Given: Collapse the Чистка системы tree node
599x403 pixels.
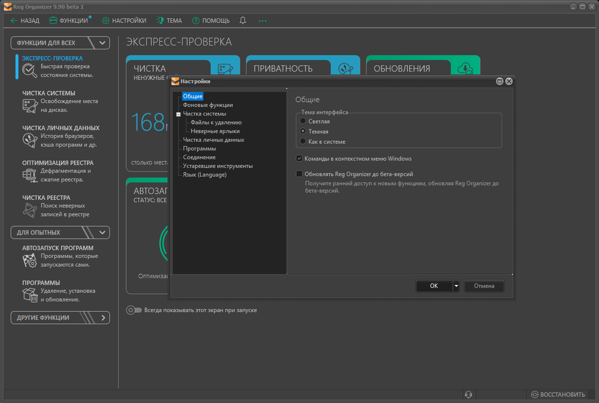Looking at the screenshot, I should pyautogui.click(x=178, y=114).
